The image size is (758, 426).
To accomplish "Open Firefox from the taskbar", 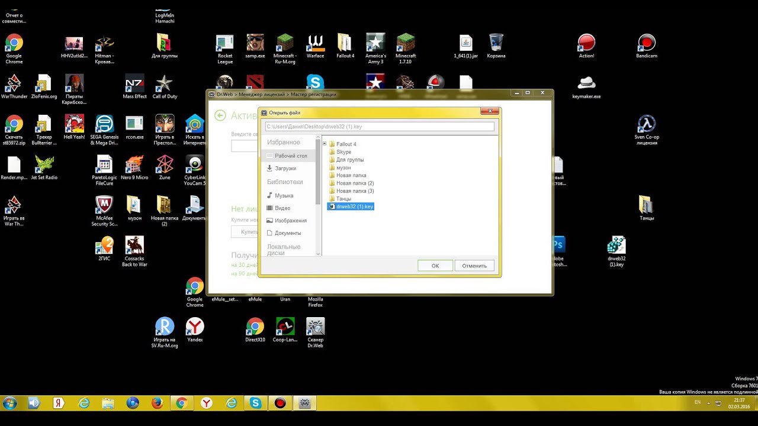I will [x=158, y=403].
